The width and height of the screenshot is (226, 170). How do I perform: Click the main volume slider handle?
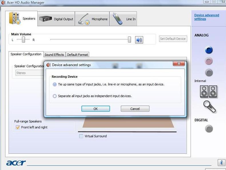click(129, 39)
